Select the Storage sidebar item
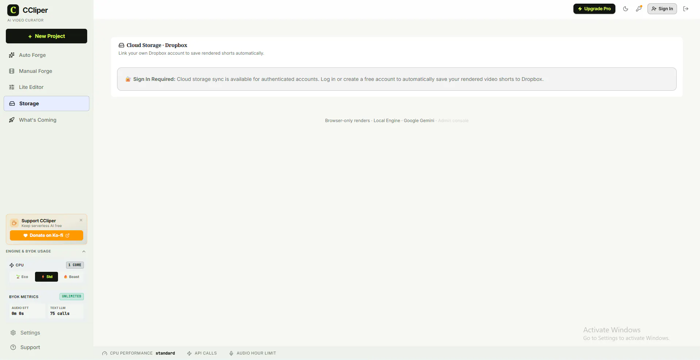This screenshot has width=700, height=360. pos(46,103)
